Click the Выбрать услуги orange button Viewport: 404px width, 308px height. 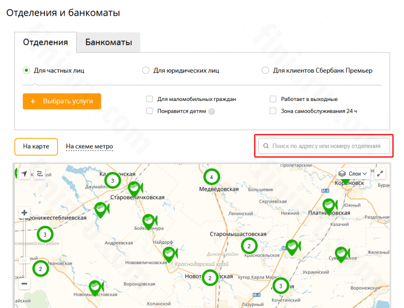click(x=62, y=101)
